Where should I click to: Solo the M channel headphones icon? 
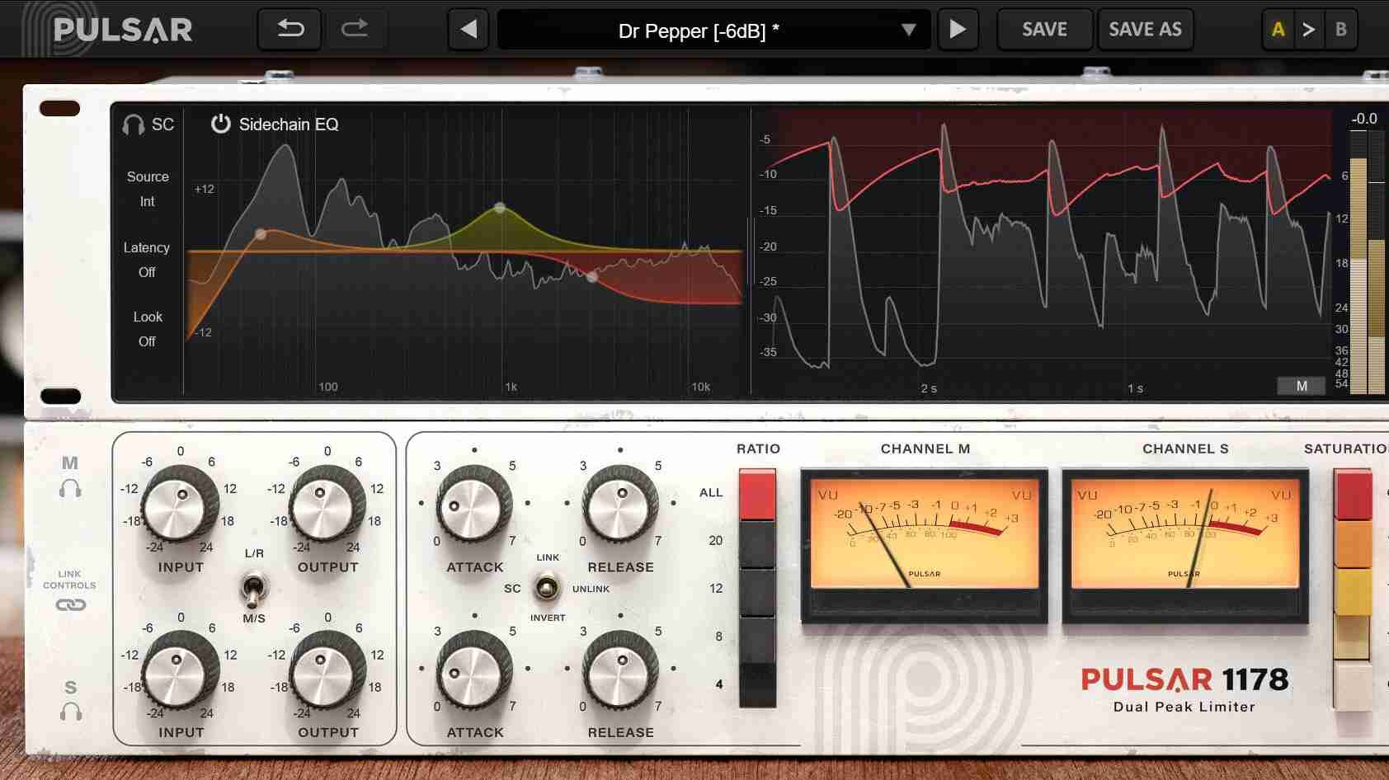click(x=70, y=489)
